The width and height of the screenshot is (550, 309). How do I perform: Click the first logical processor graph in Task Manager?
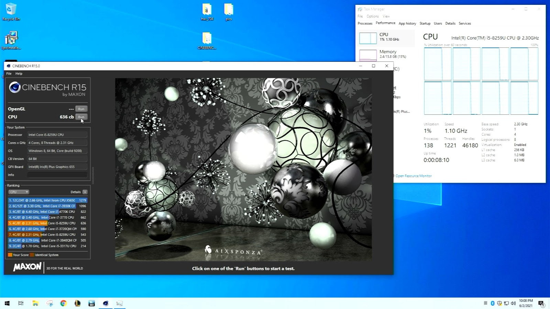438,64
